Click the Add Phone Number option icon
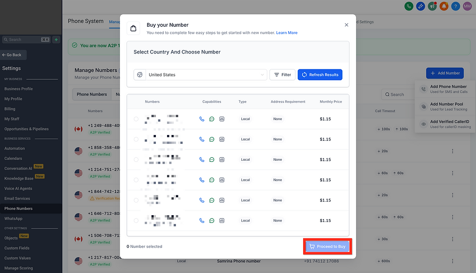476x273 pixels. pyautogui.click(x=424, y=89)
